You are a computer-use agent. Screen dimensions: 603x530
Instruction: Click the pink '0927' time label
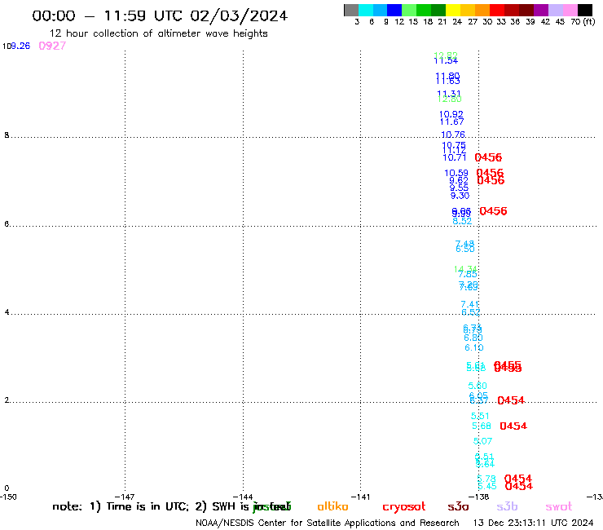click(52, 46)
